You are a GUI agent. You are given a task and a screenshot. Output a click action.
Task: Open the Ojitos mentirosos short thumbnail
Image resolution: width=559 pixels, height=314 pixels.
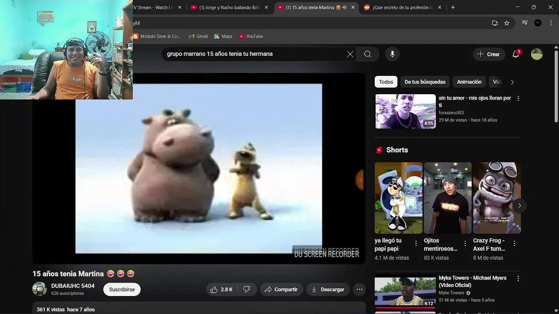click(448, 198)
